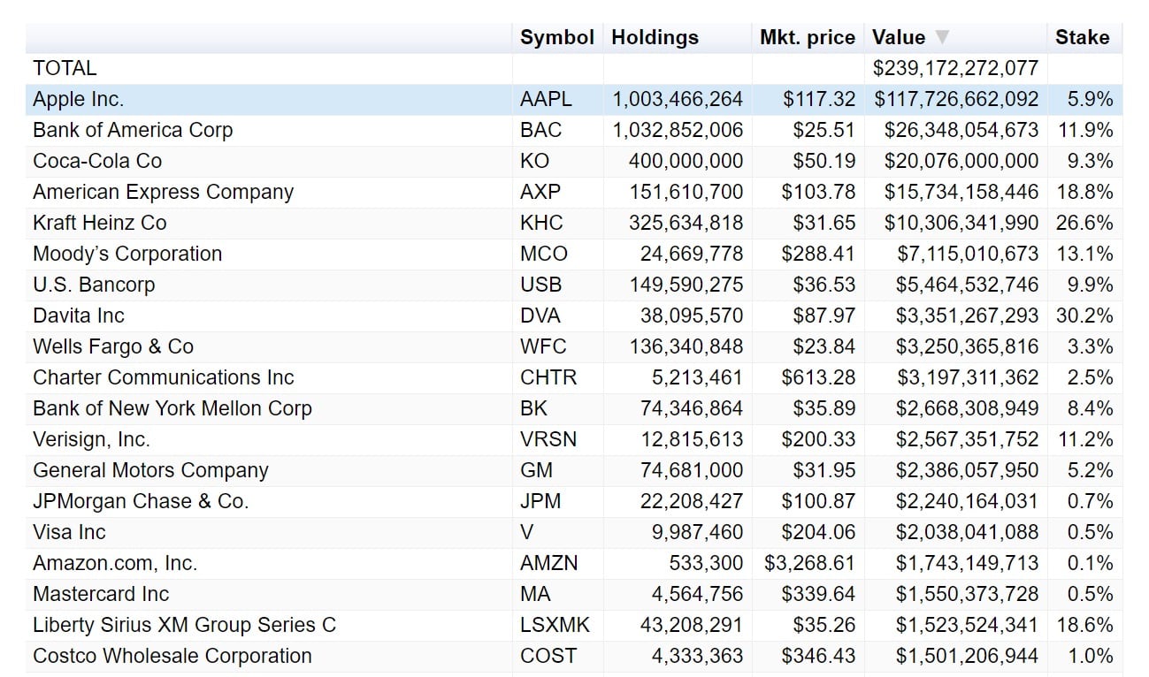The width and height of the screenshot is (1149, 677).
Task: Click Liberty Sirius XM Group Series C
Action: pos(184,625)
